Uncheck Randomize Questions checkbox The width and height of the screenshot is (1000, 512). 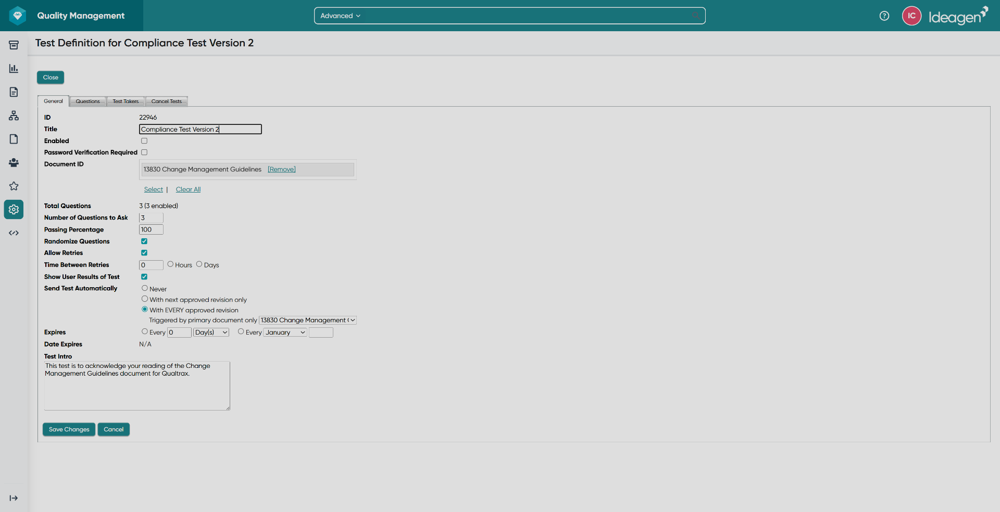[x=144, y=241]
